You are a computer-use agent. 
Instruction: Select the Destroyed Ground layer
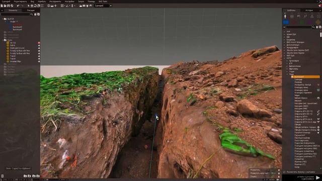[x=17, y=48]
